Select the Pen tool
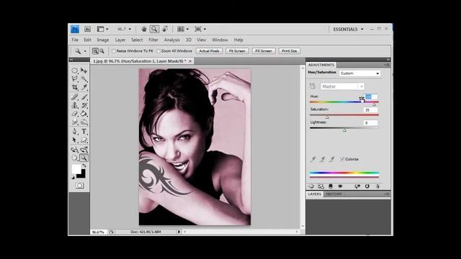The height and width of the screenshot is (259, 461). click(x=74, y=131)
